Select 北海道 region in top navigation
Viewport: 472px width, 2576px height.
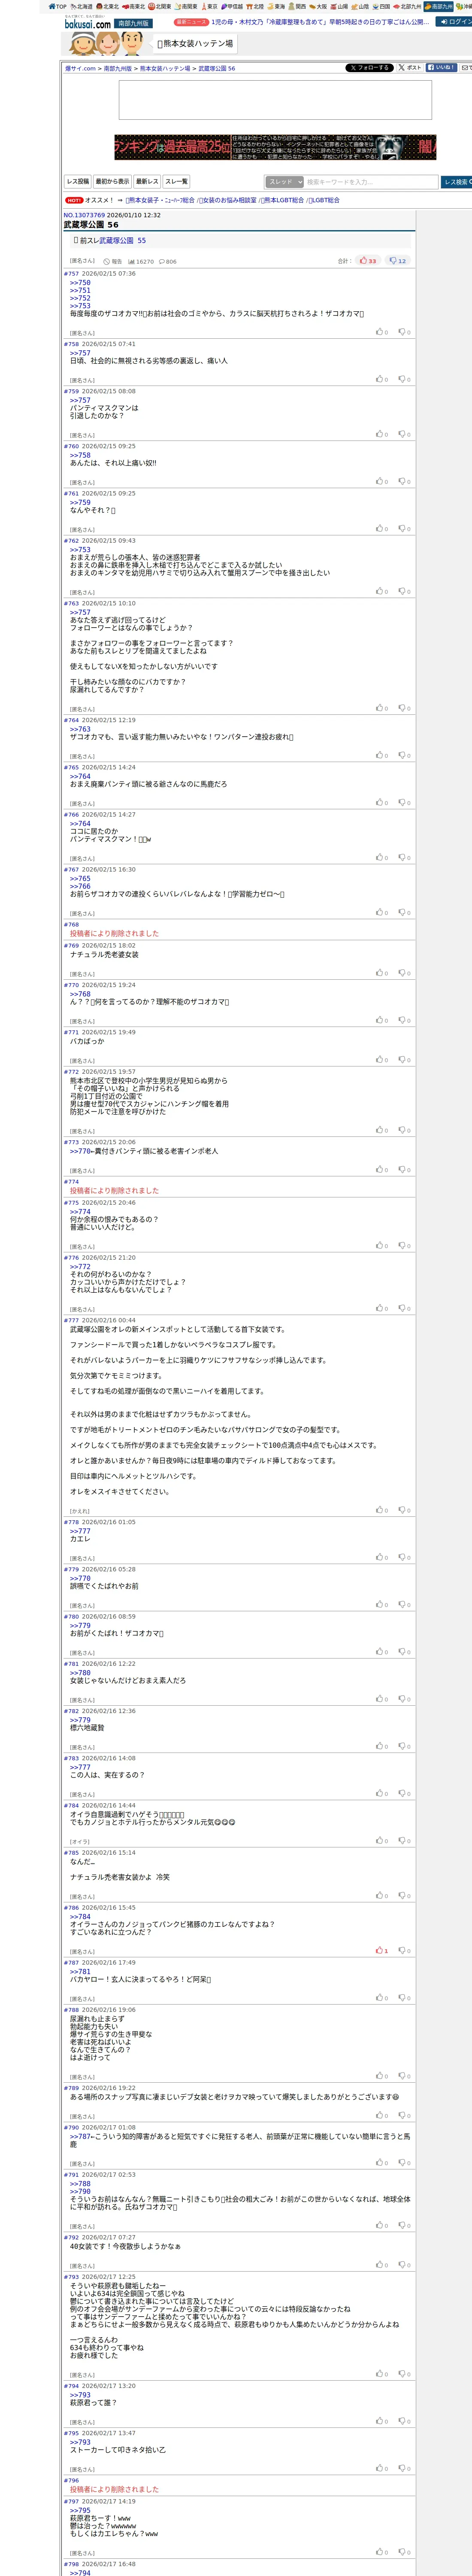point(81,6)
